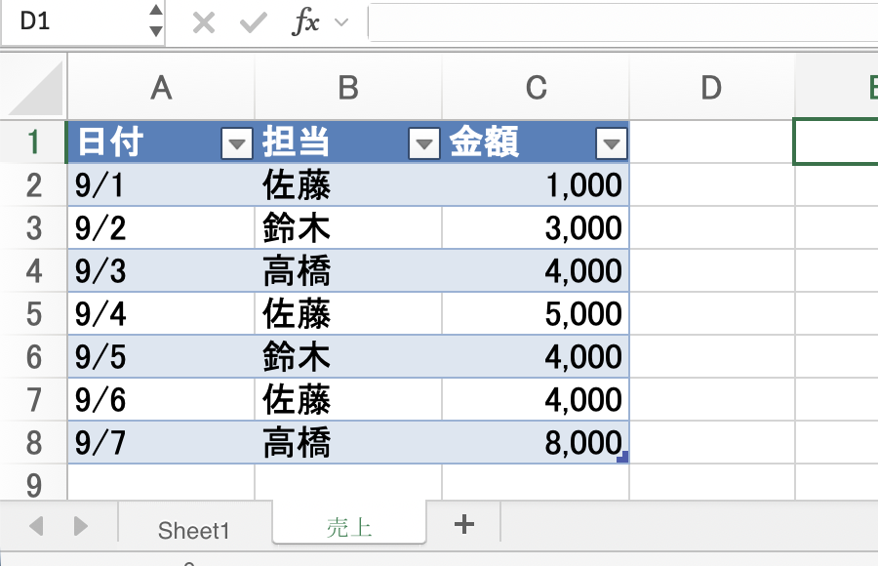Select the 佐藤 cell in row 2
Viewport: 878px width, 566px height.
(348, 185)
